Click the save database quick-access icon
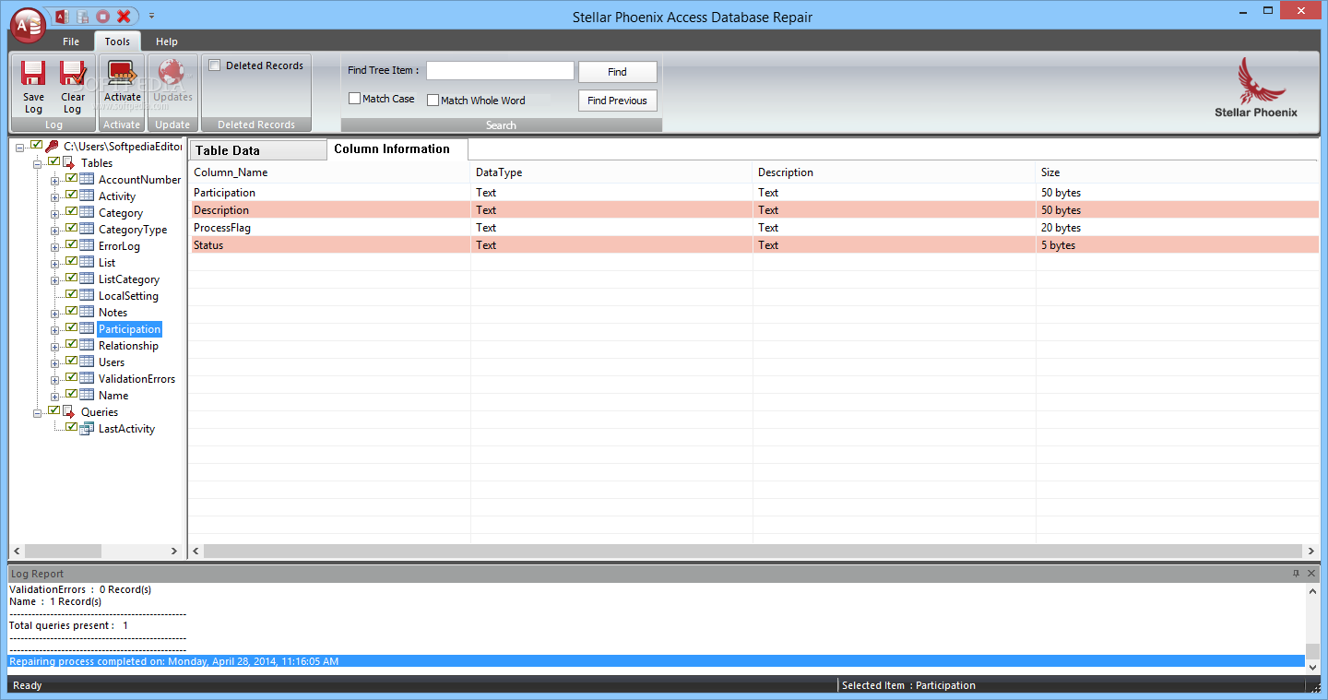 [x=82, y=16]
